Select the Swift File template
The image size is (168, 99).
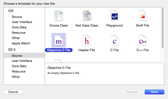142,16
